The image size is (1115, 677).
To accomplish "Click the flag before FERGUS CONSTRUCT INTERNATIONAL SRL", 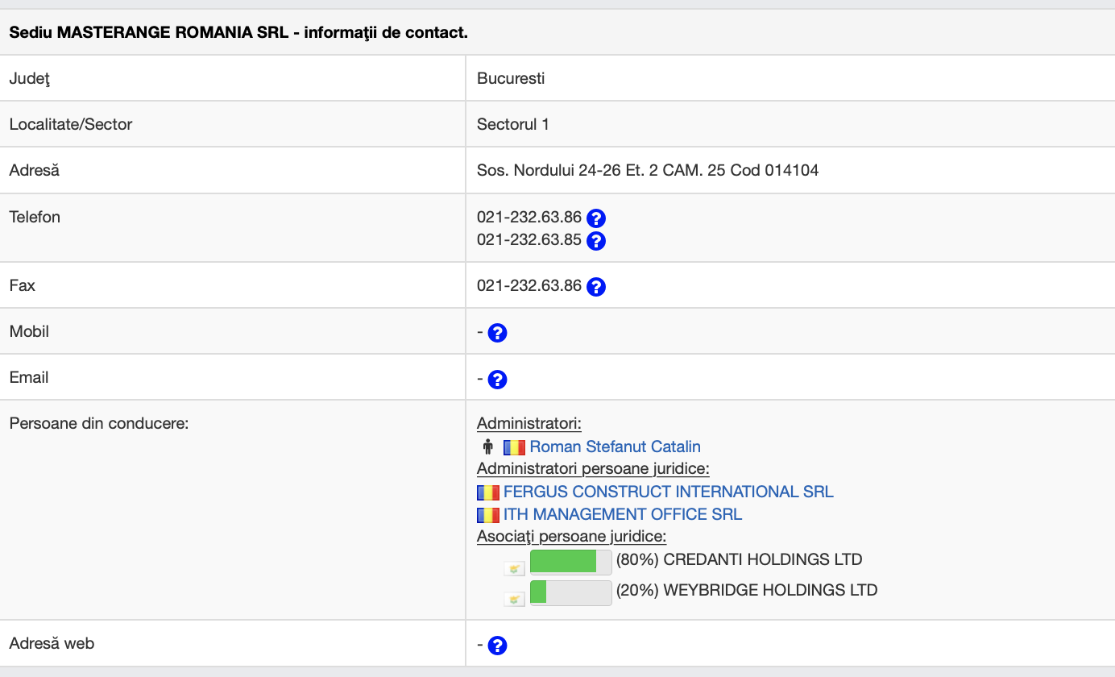I will pos(488,492).
